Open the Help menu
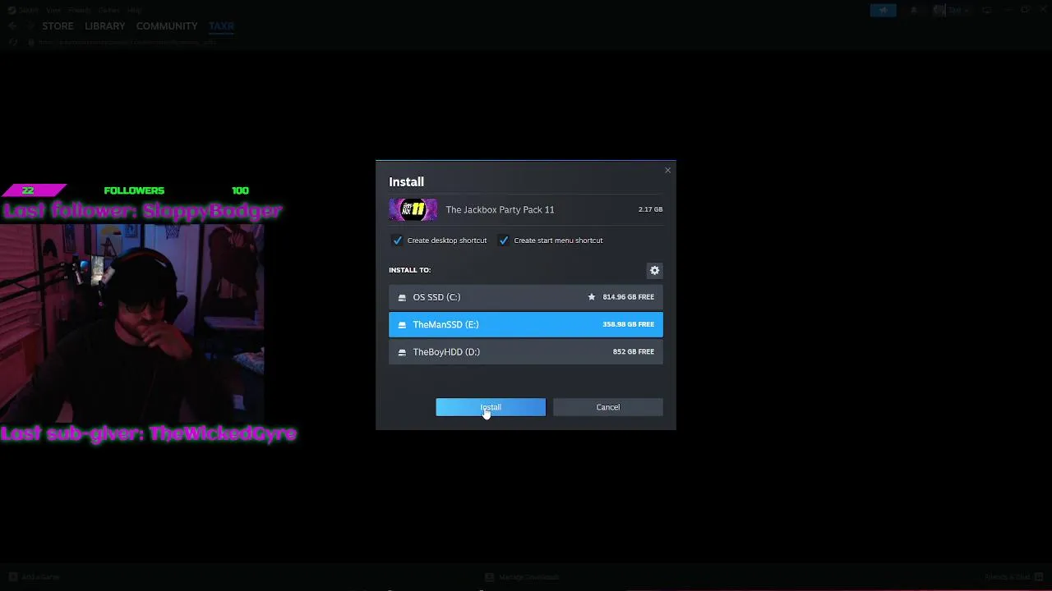1052x591 pixels. [x=134, y=10]
